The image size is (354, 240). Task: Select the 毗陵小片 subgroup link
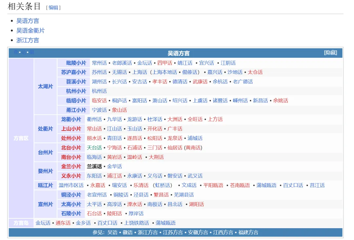click(x=76, y=63)
